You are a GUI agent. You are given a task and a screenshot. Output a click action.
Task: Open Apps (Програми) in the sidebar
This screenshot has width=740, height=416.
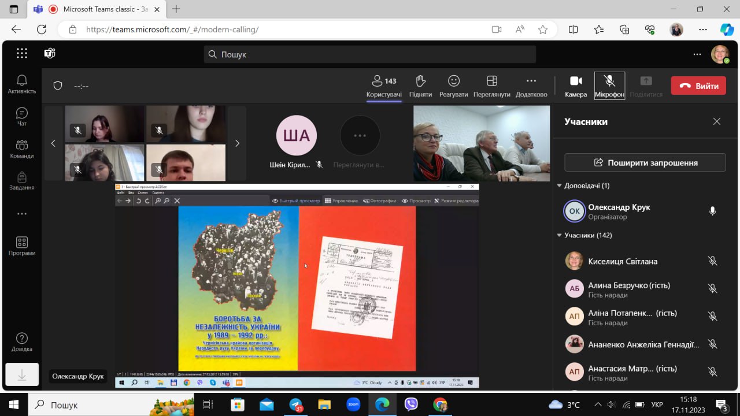[22, 246]
